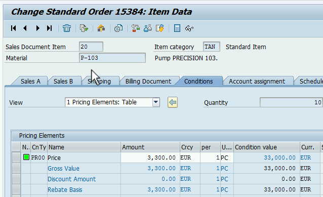Screen dimensions: 323x197
Task: Click the CnTy column header
Action: (39, 147)
